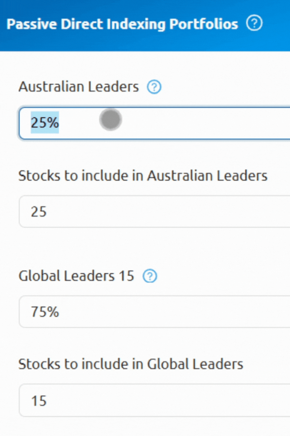Click the word Indexing in the blue header
290x436 pixels.
(136, 24)
